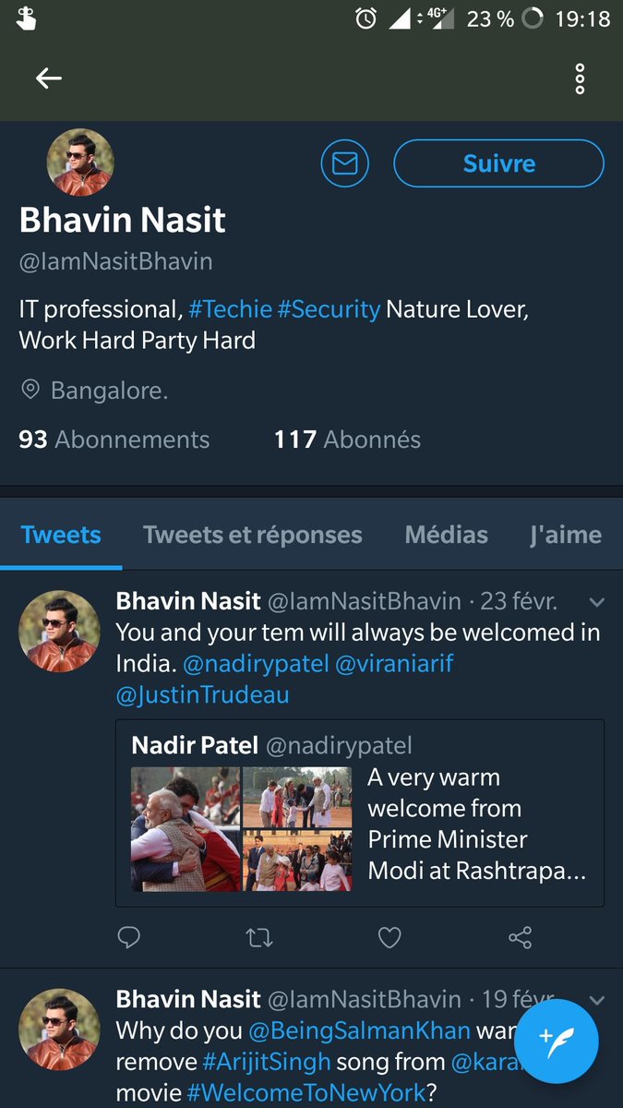Open the J'aime tab
Screen dimensions: 623x1108
click(x=566, y=535)
